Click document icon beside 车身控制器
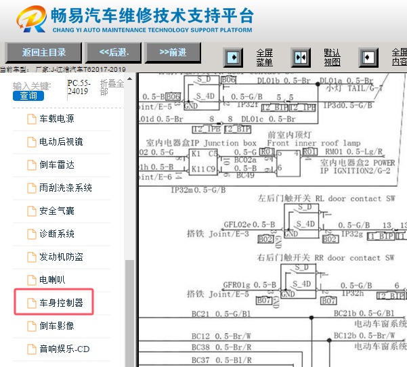 [x=32, y=303]
